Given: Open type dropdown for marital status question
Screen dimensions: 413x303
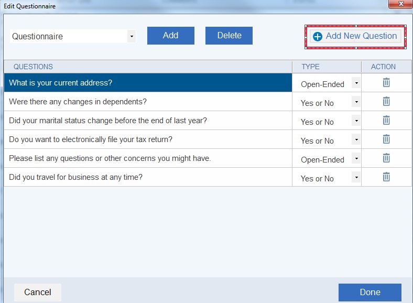Looking at the screenshot, I should [356, 121].
